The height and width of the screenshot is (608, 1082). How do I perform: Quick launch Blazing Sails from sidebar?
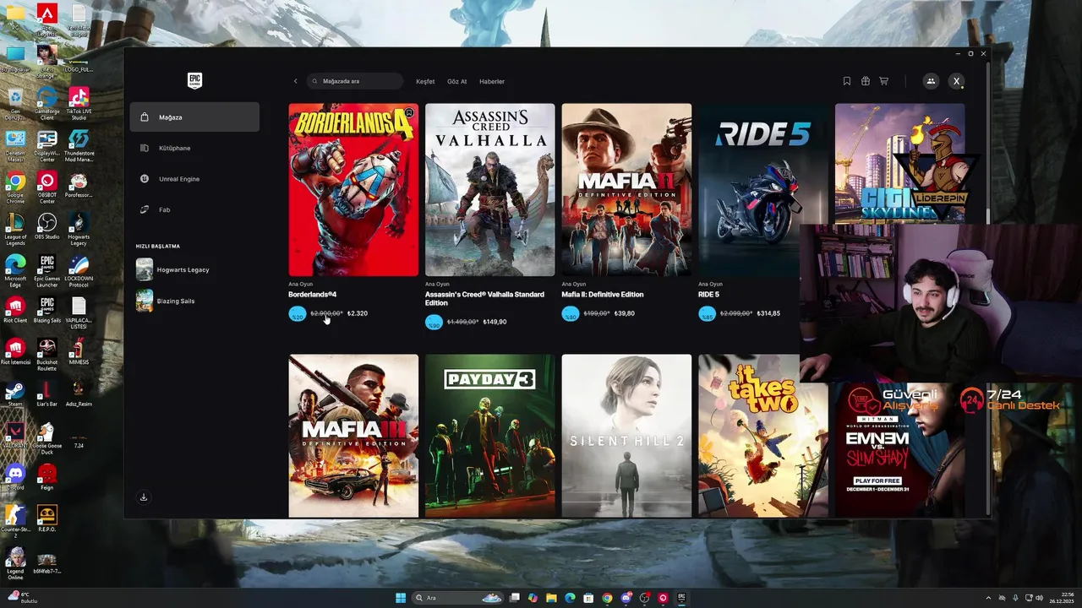click(x=166, y=301)
